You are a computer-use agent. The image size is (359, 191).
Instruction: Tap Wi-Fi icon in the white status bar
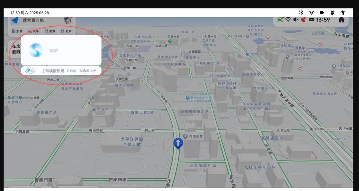coord(311,13)
